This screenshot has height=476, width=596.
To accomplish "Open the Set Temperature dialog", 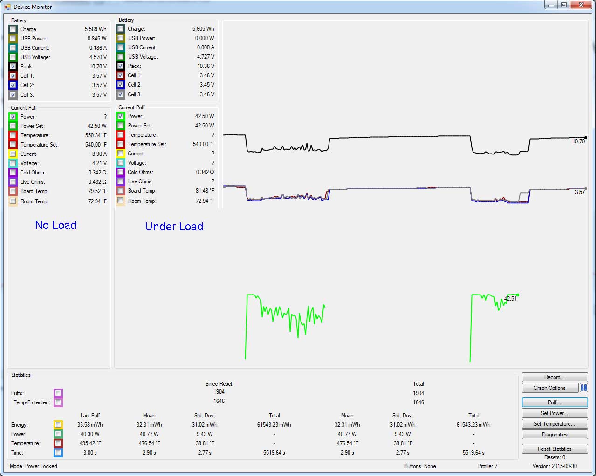I will pos(554,424).
